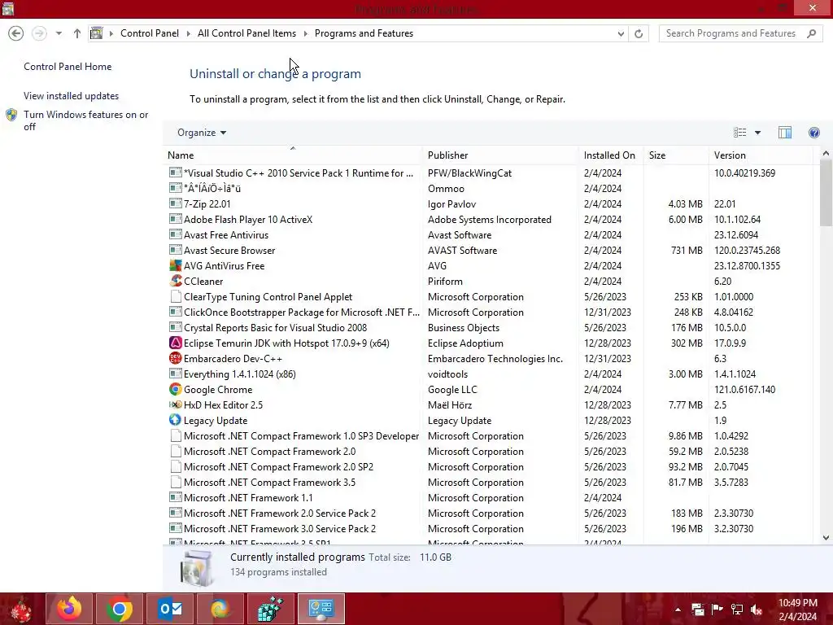This screenshot has height=625, width=833.
Task: Open Outlook from the taskbar
Action: (x=170, y=609)
